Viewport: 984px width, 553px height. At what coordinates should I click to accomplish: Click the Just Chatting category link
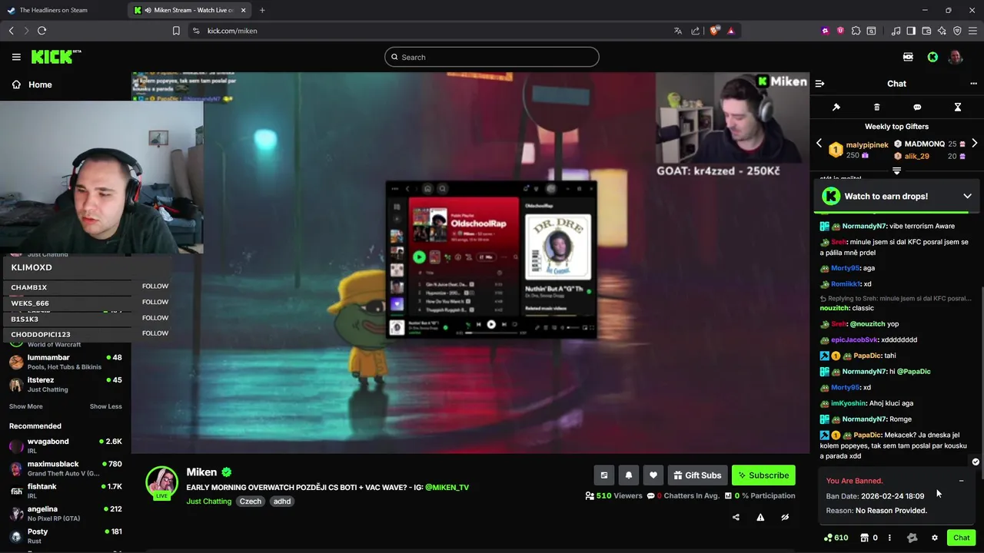pyautogui.click(x=208, y=502)
